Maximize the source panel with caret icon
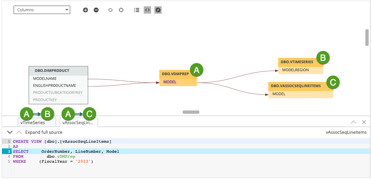The image size is (371, 180). pyautogui.click(x=353, y=122)
